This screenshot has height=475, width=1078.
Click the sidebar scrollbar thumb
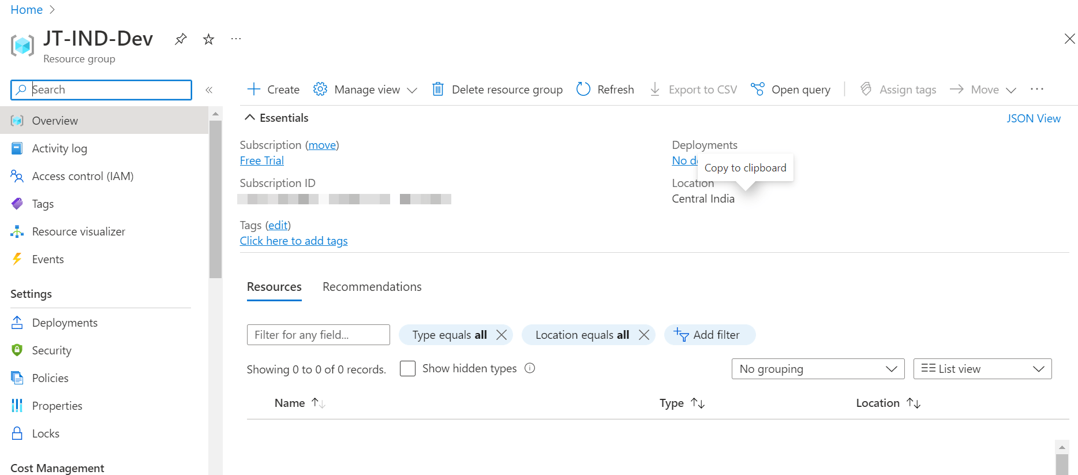click(215, 199)
